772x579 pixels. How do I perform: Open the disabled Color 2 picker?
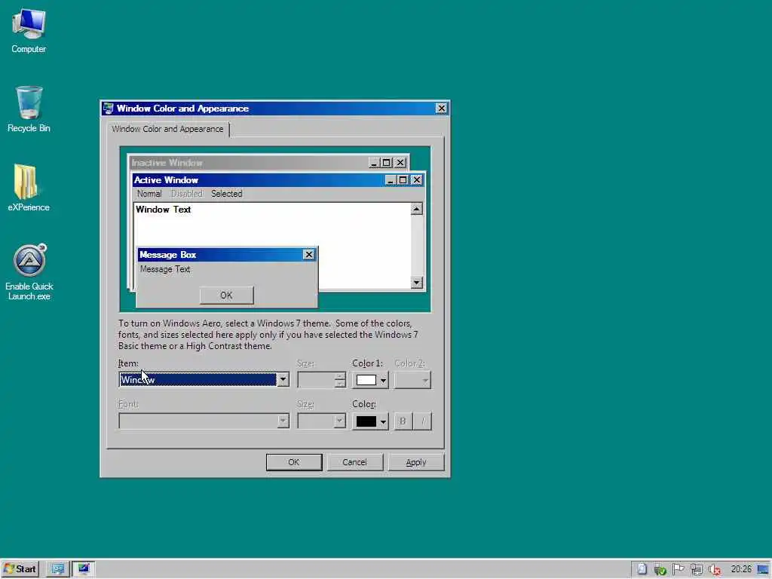click(x=412, y=380)
